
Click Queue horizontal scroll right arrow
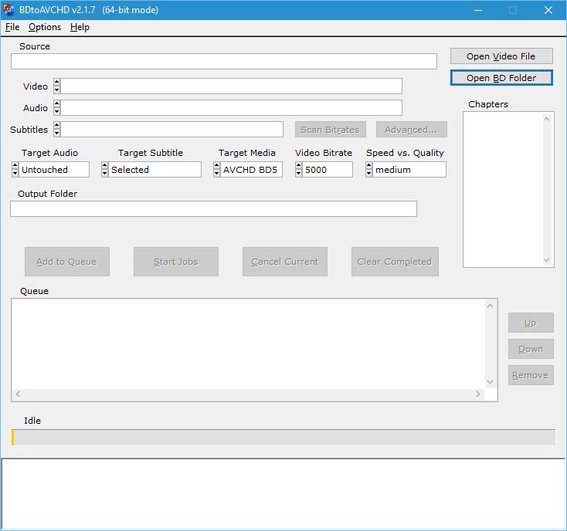tap(478, 394)
